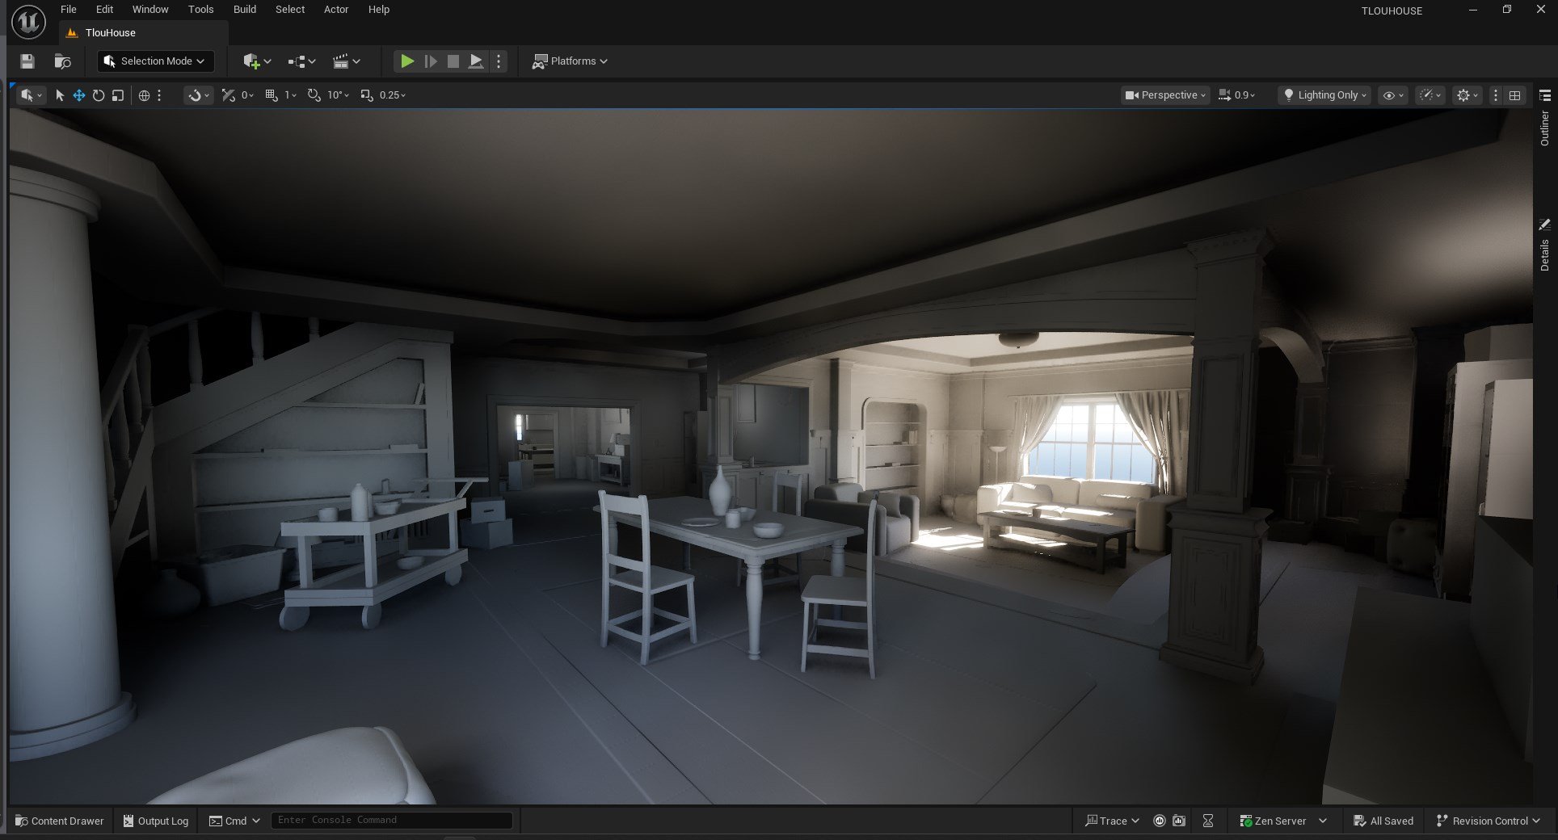Viewport: 1558px width, 840px height.
Task: Open the Add content cube-plus menu
Action: 257,61
